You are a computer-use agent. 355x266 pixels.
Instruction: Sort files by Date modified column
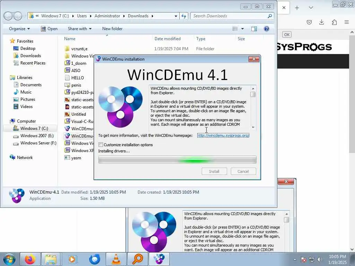coord(167,39)
